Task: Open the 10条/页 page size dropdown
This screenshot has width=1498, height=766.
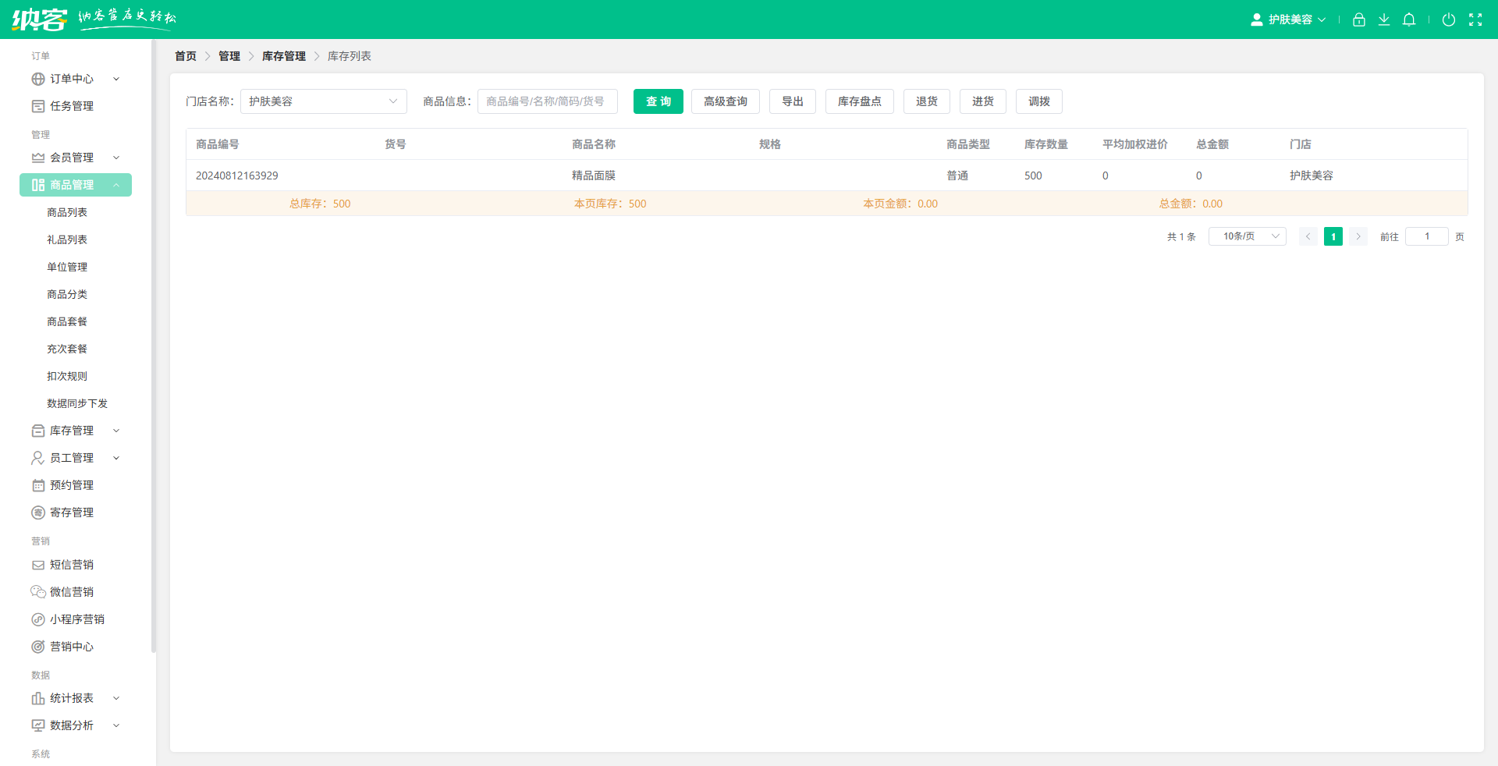Action: tap(1246, 236)
